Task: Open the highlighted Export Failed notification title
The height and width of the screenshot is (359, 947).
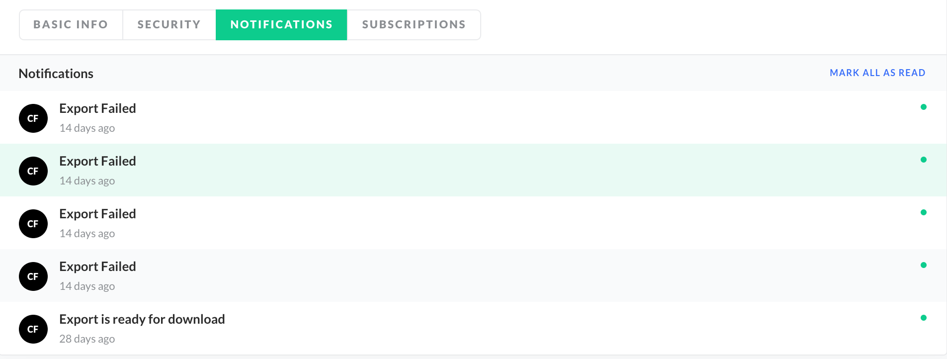Action: [97, 161]
